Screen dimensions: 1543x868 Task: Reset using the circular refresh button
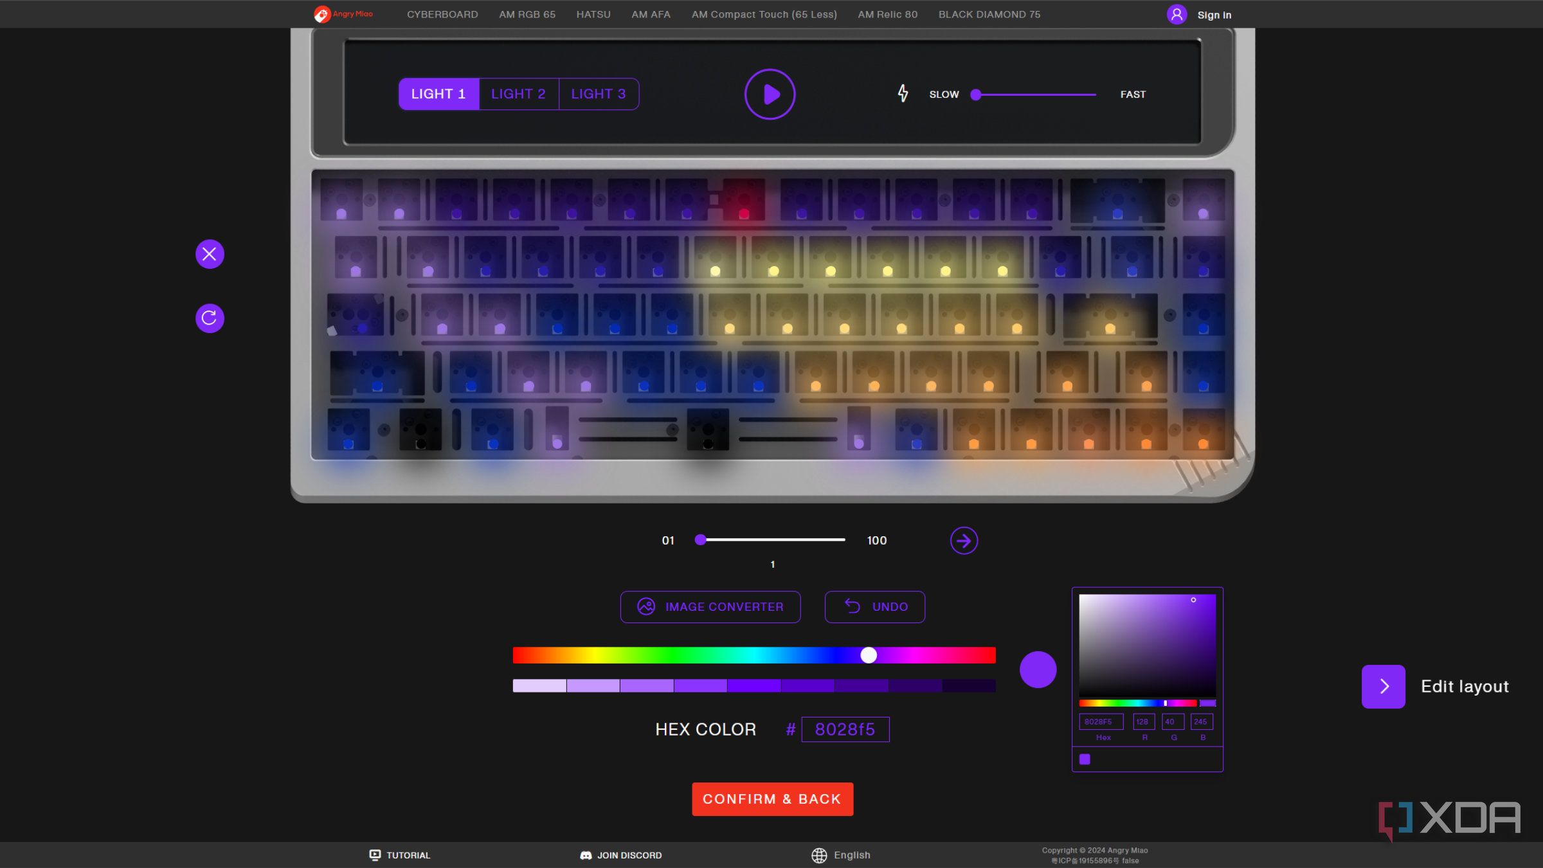click(x=210, y=318)
